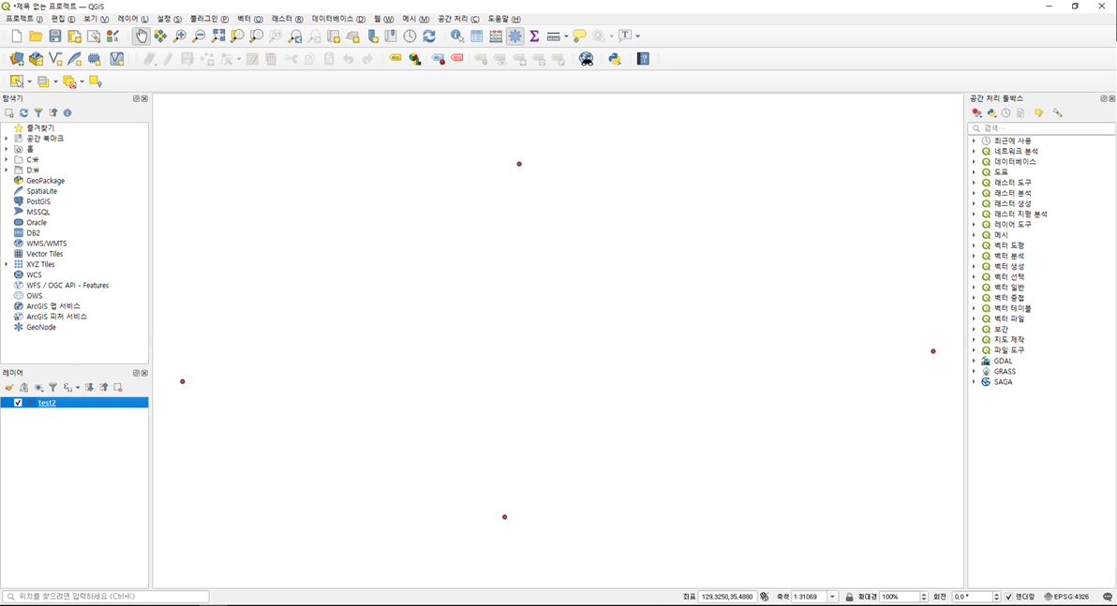Viewport: 1117px width, 606px height.
Task: Click the toolbox search field
Action: coord(1041,128)
